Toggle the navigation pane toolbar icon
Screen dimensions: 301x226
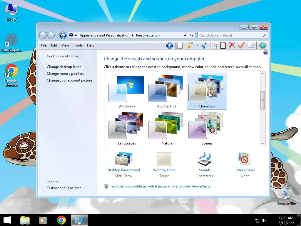pos(179,46)
